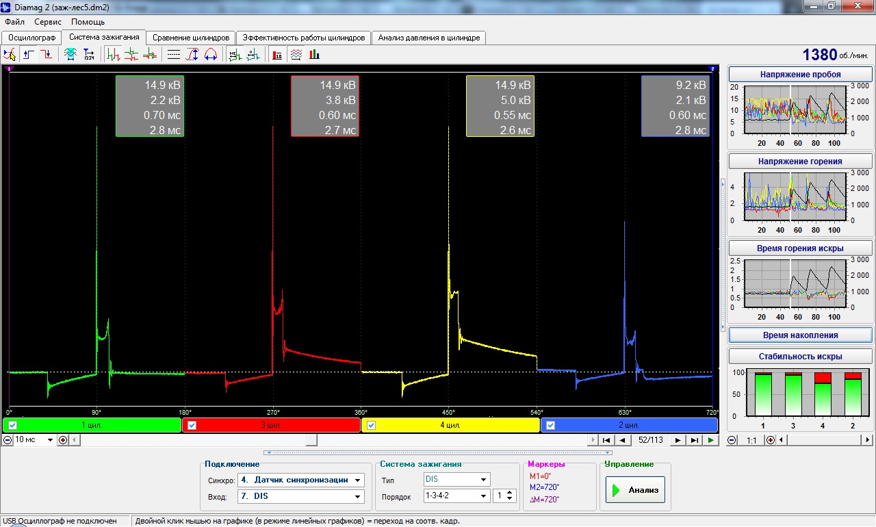Image resolution: width=876 pixels, height=527 pixels.
Task: Zoom in graphs panel next to 1:1
Action: [771, 440]
